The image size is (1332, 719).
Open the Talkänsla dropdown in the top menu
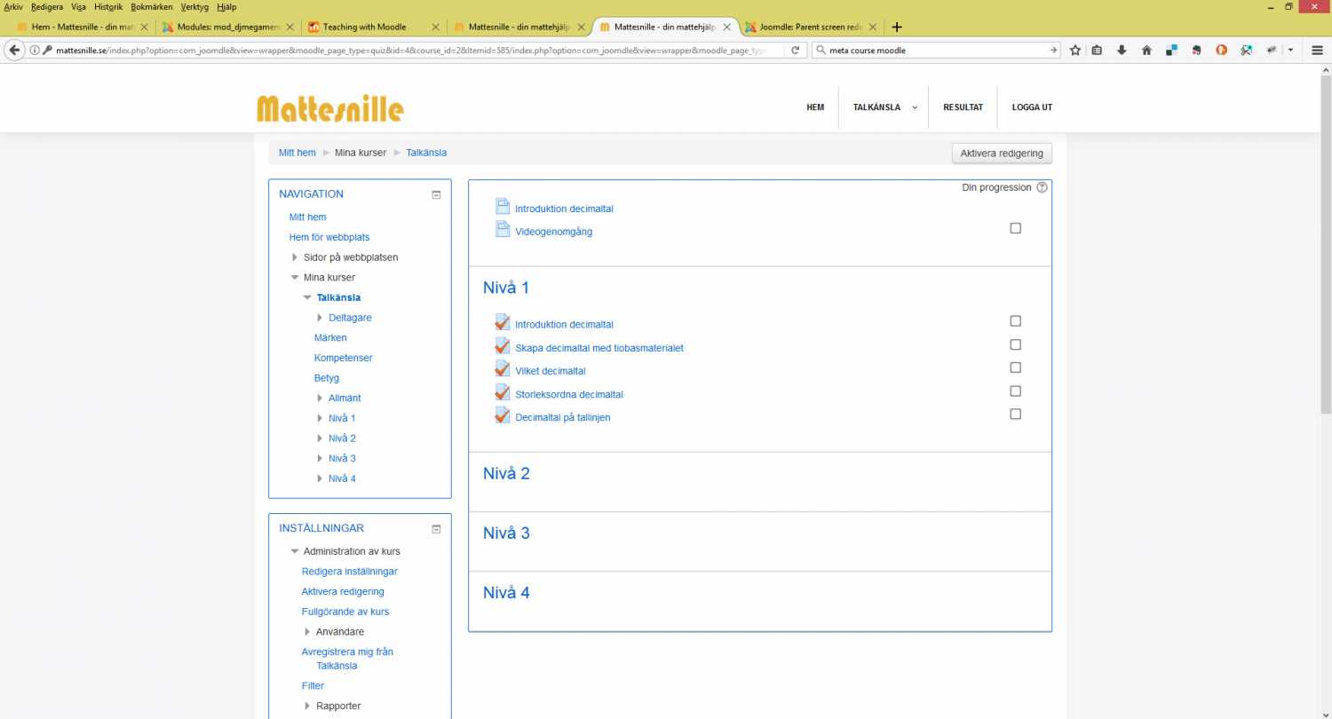884,107
